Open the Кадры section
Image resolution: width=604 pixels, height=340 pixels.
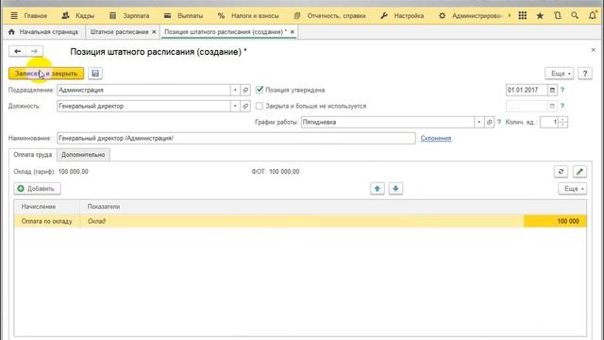78,16
